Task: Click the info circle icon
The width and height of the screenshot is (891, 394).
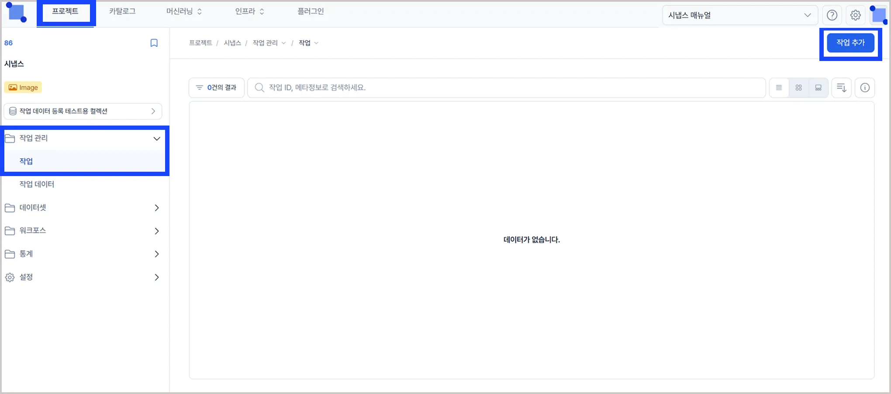Action: (865, 88)
